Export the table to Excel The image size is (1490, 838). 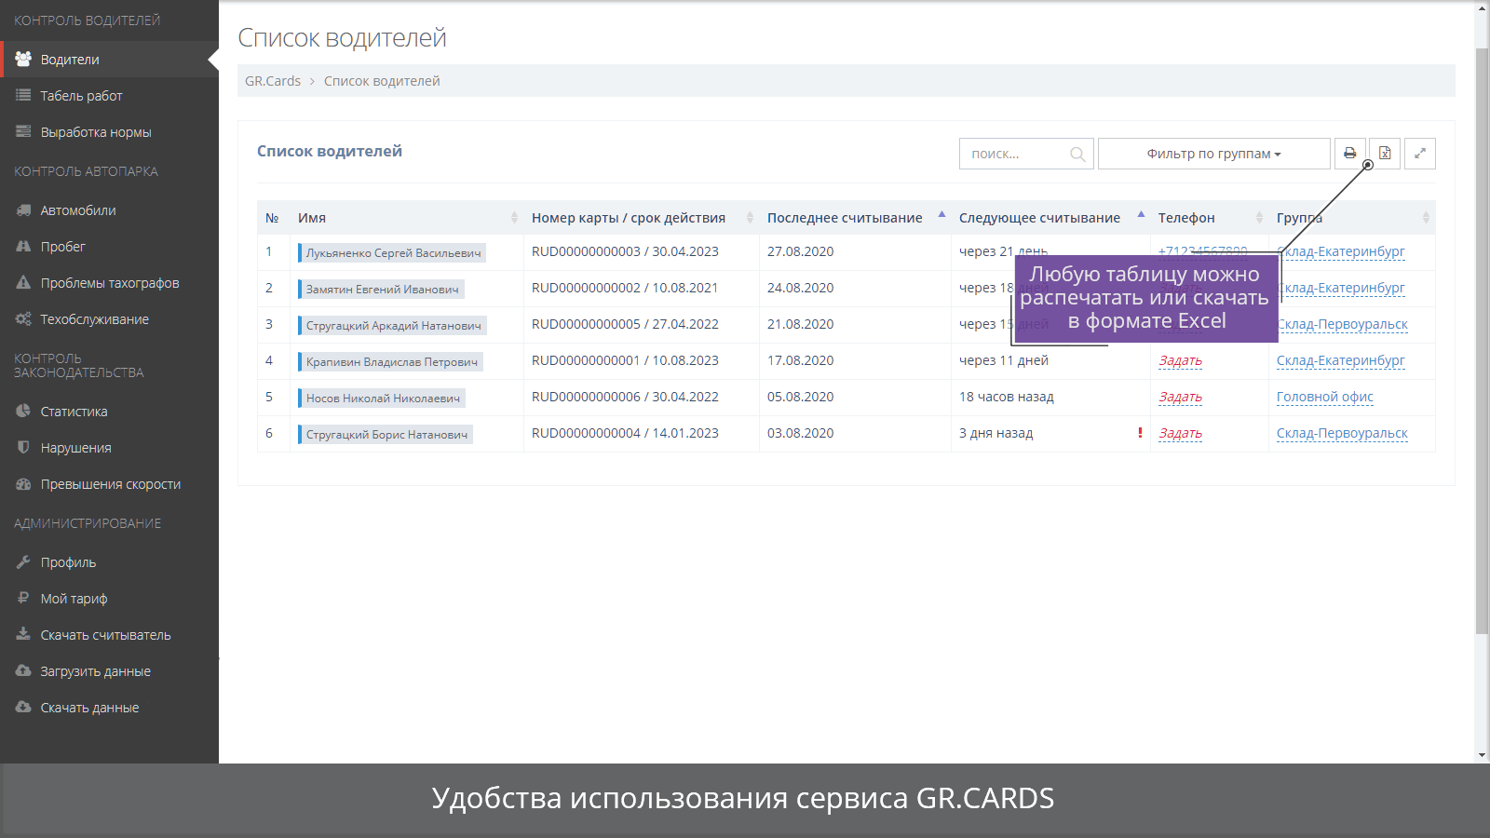click(1385, 154)
